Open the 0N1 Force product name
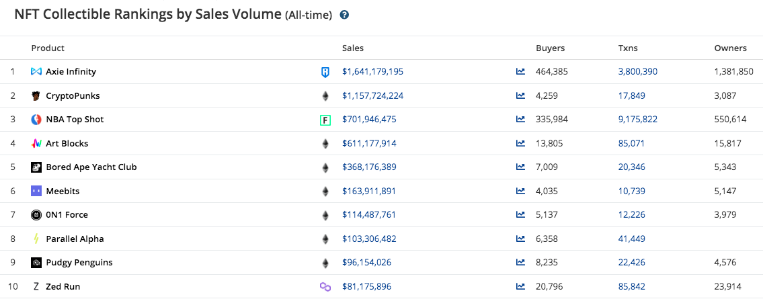The height and width of the screenshot is (299, 763). pos(67,214)
